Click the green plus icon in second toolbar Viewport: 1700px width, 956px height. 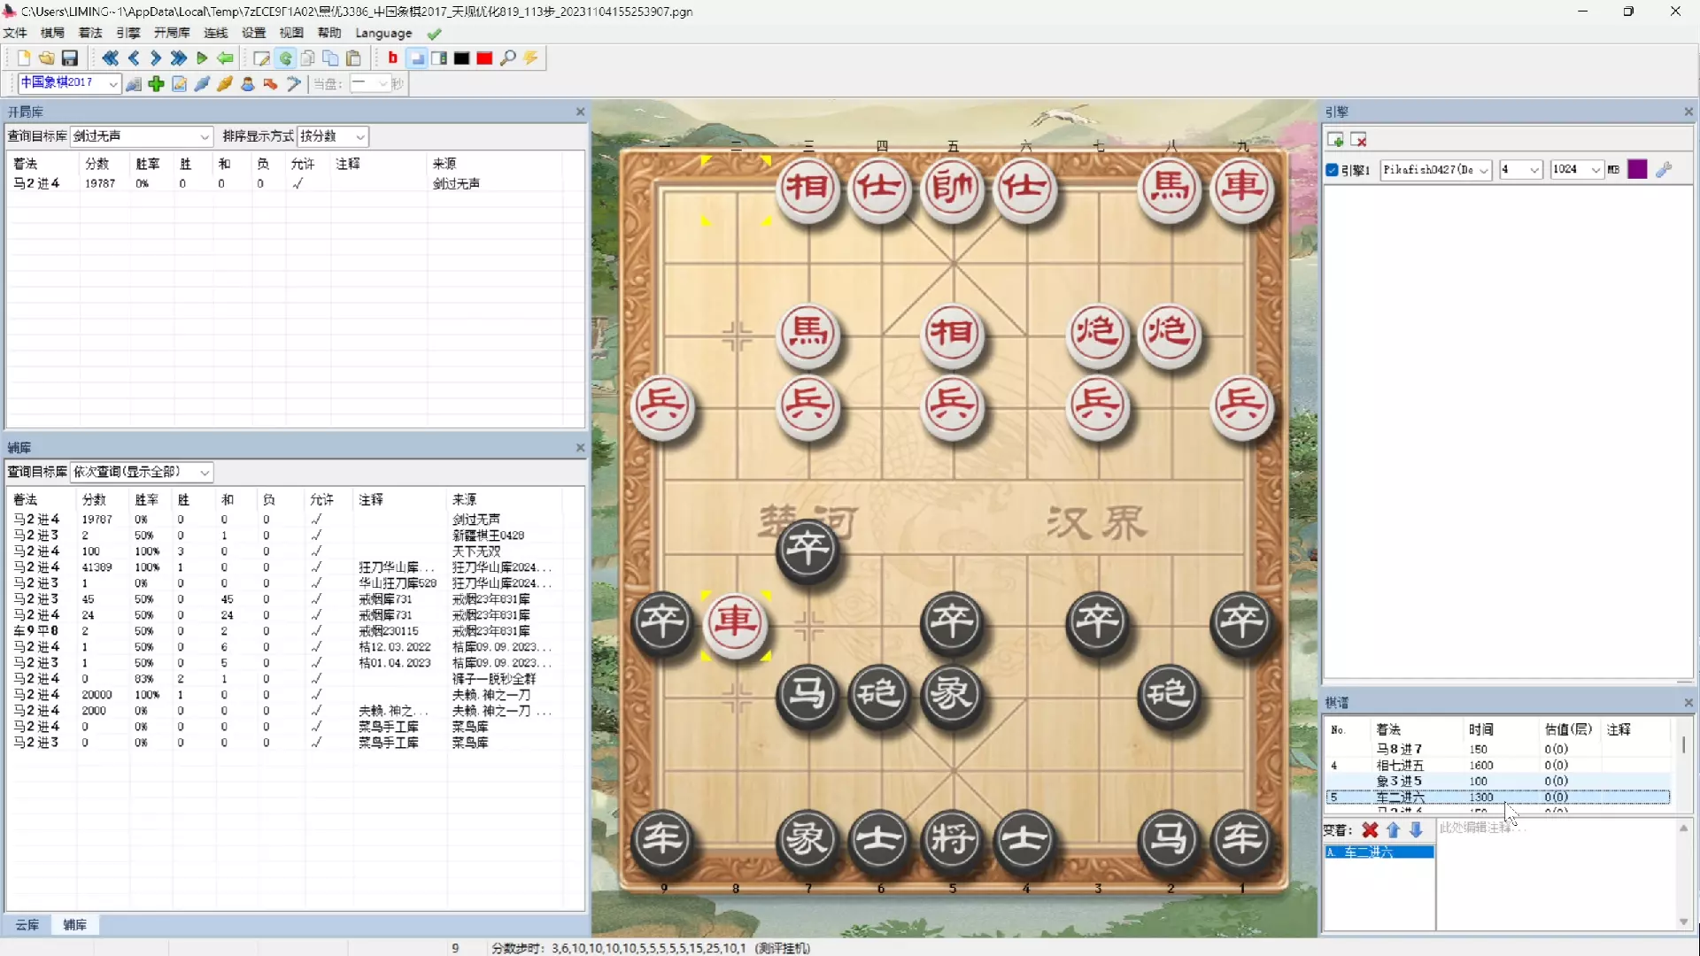(157, 84)
